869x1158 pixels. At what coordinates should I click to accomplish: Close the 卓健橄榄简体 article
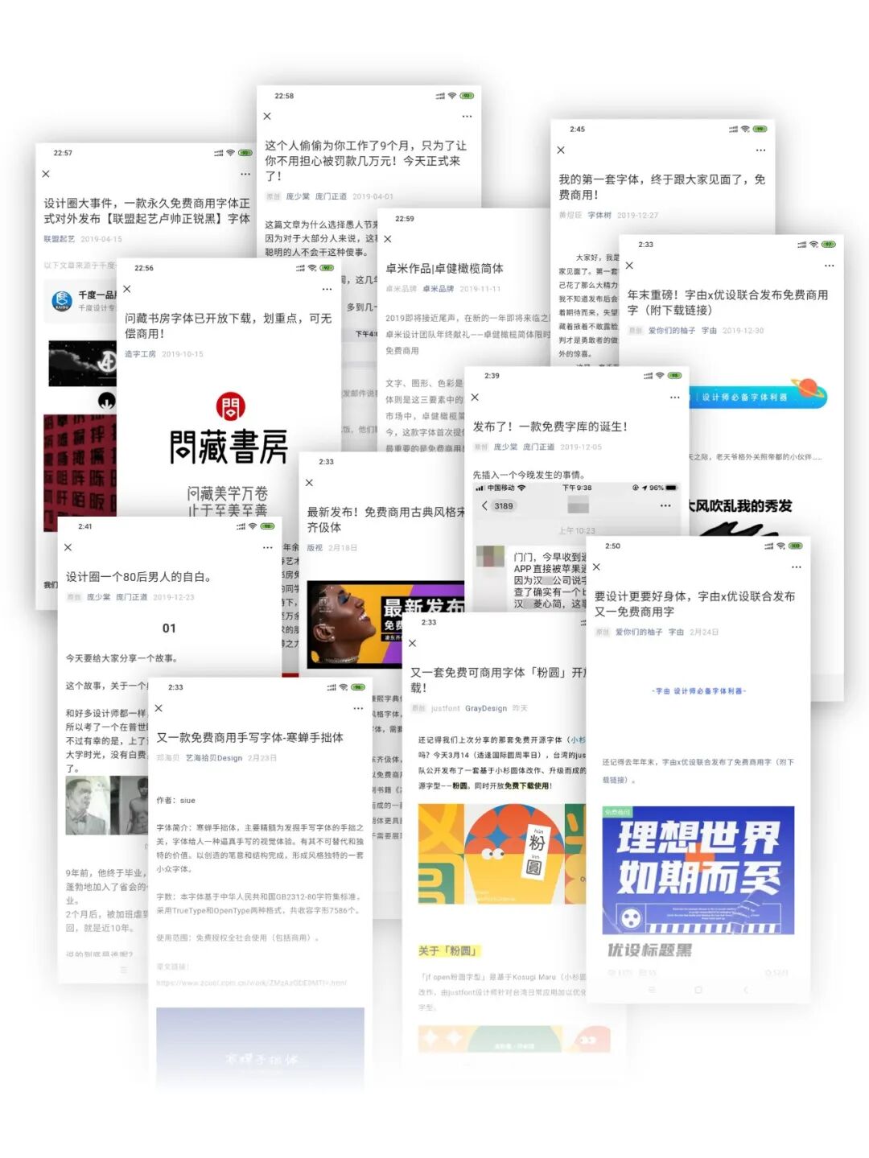[388, 239]
